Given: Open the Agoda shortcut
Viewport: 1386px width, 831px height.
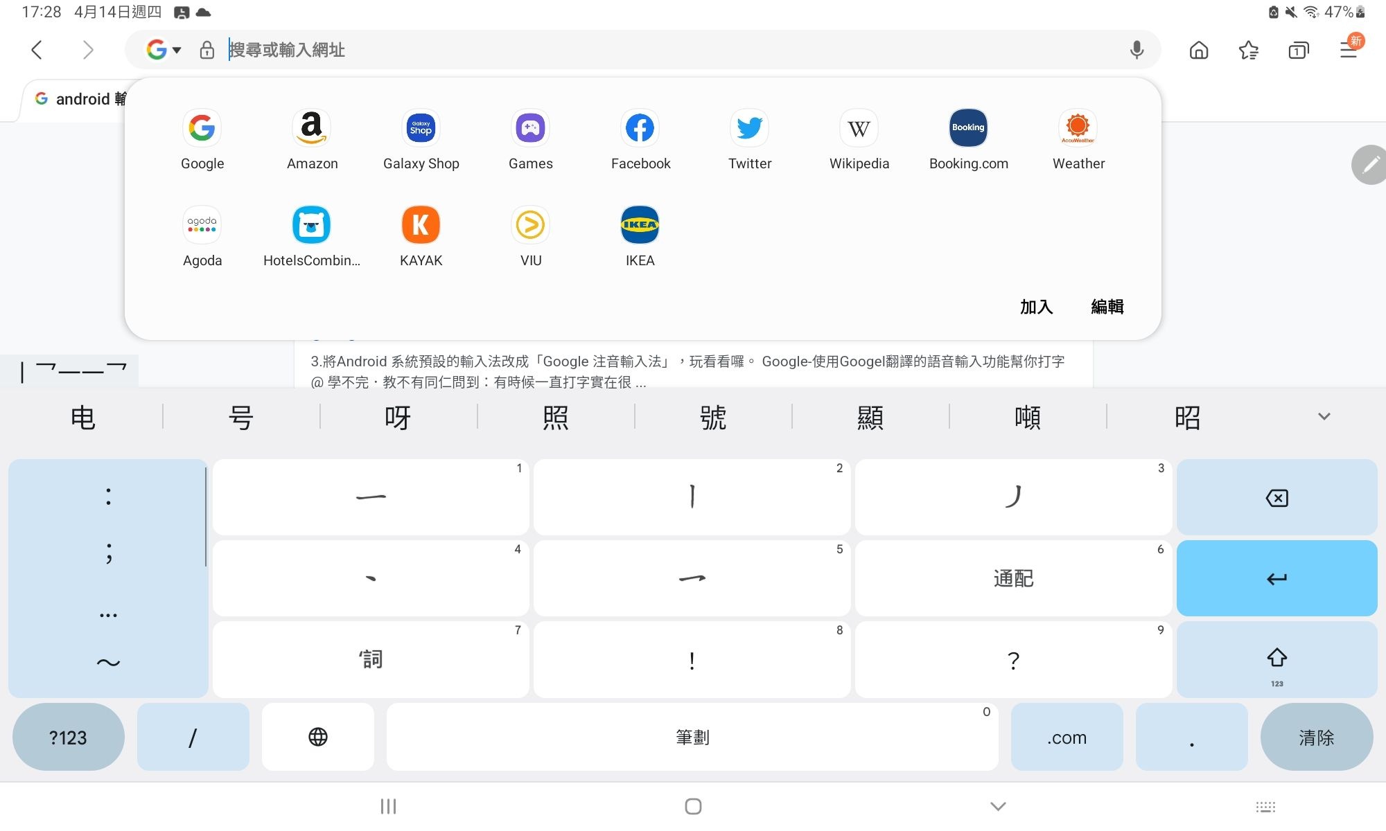Looking at the screenshot, I should 202,237.
